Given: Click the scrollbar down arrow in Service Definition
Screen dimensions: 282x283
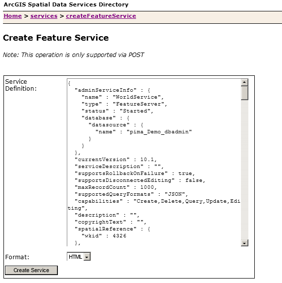Looking at the screenshot, I should (244, 243).
